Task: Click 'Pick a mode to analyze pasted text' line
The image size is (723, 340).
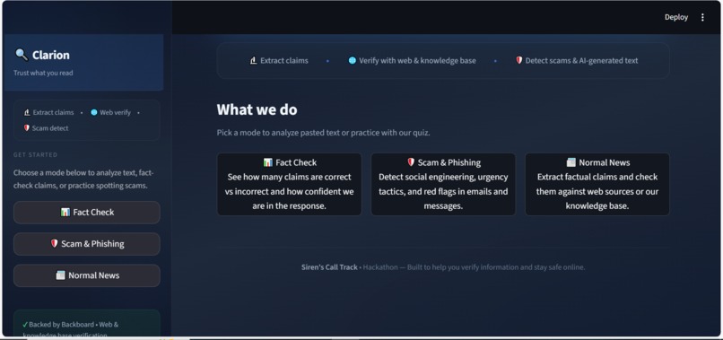Action: pyautogui.click(x=323, y=133)
